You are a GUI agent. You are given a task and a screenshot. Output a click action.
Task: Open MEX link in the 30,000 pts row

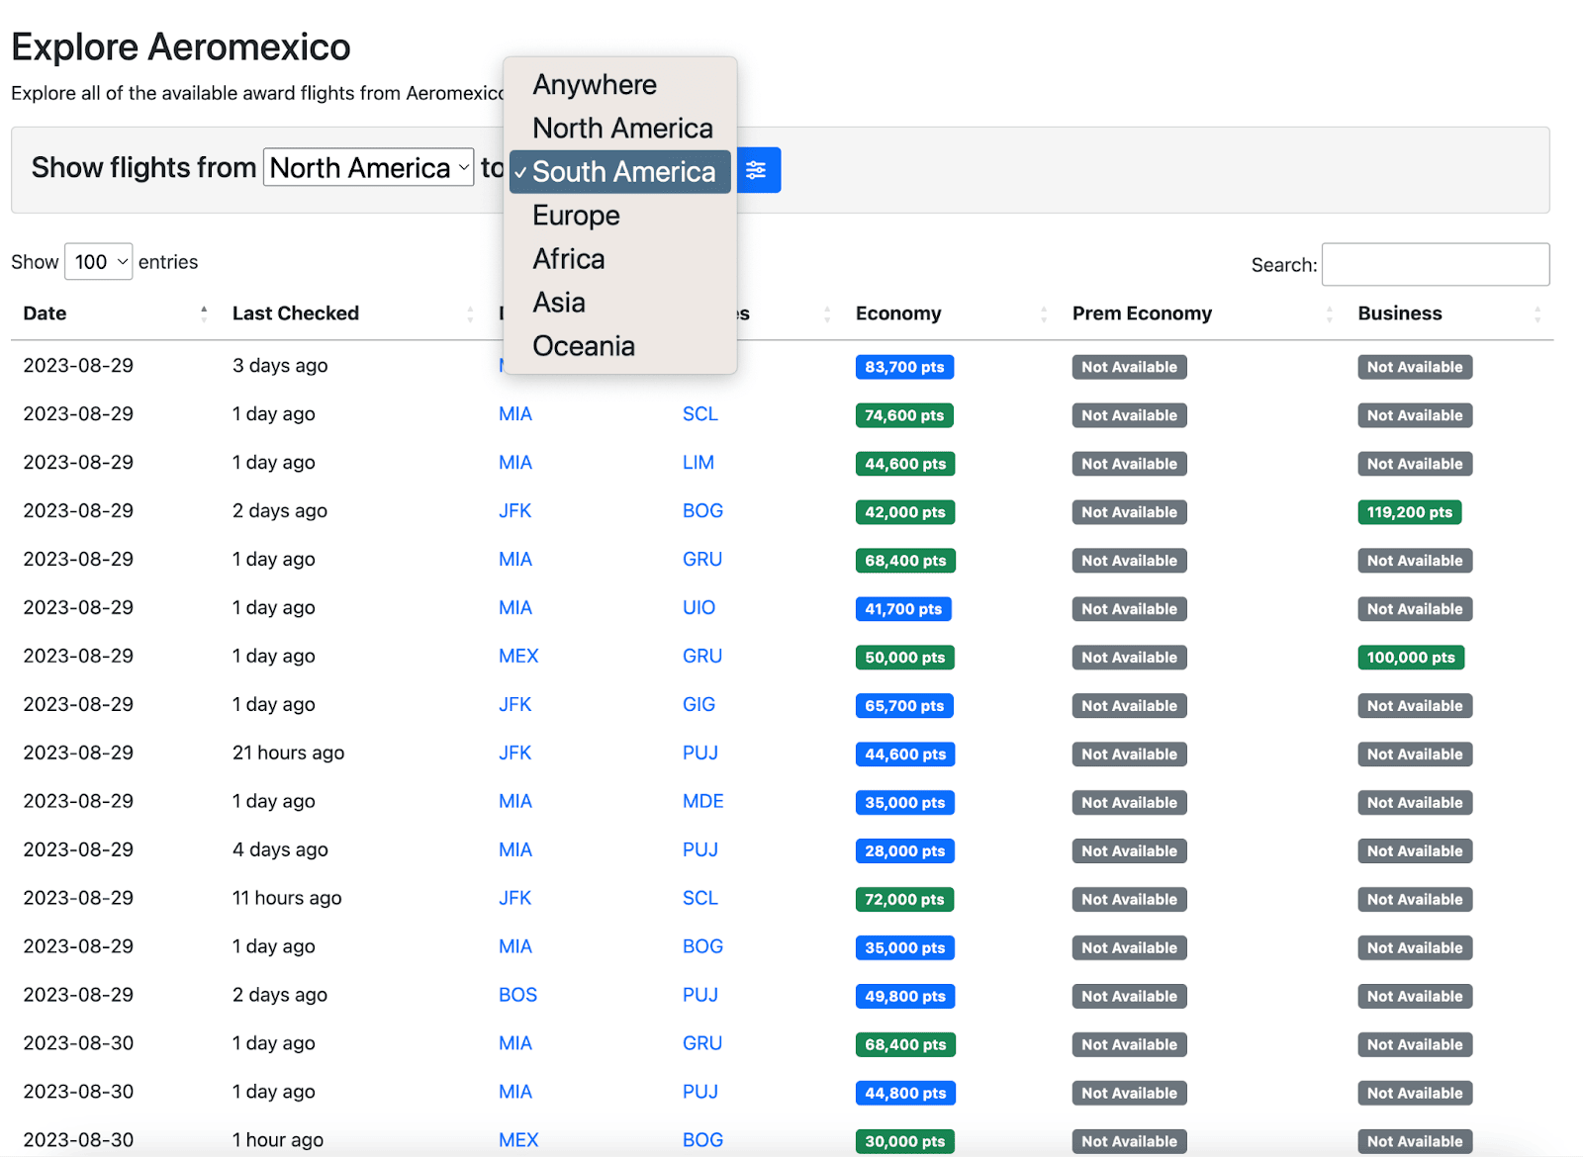[x=518, y=1140]
